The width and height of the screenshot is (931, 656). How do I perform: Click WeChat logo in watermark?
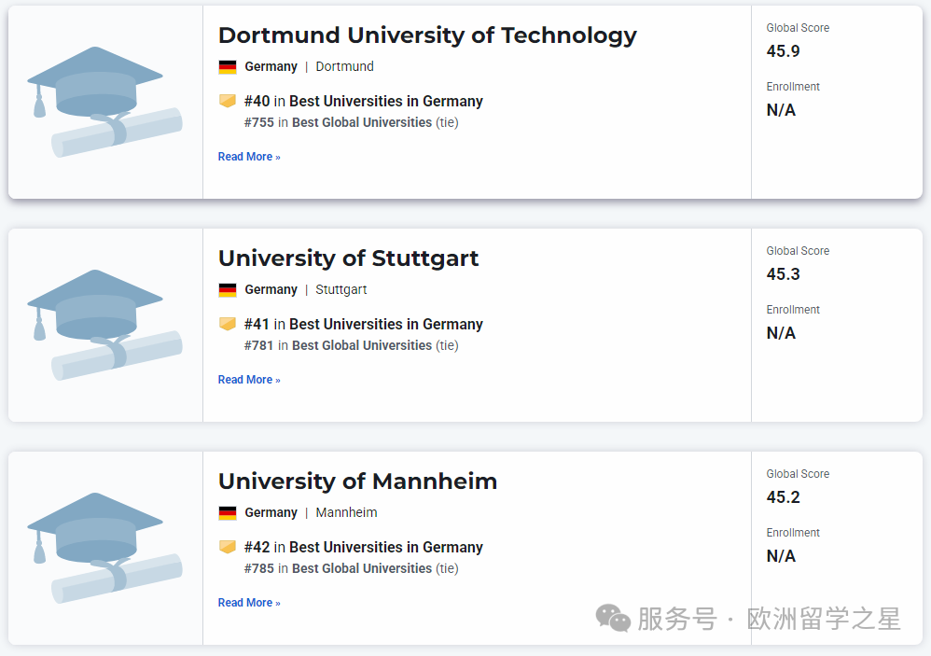pos(614,618)
